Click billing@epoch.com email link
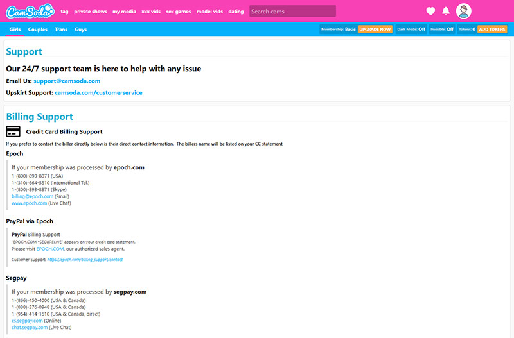Screen dimensions: 514x338 [x=33, y=196]
